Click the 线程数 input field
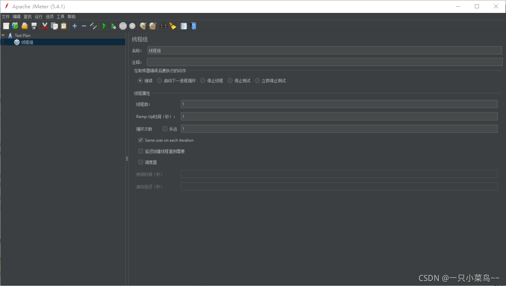Viewport: 506px width, 286px height. point(339,104)
